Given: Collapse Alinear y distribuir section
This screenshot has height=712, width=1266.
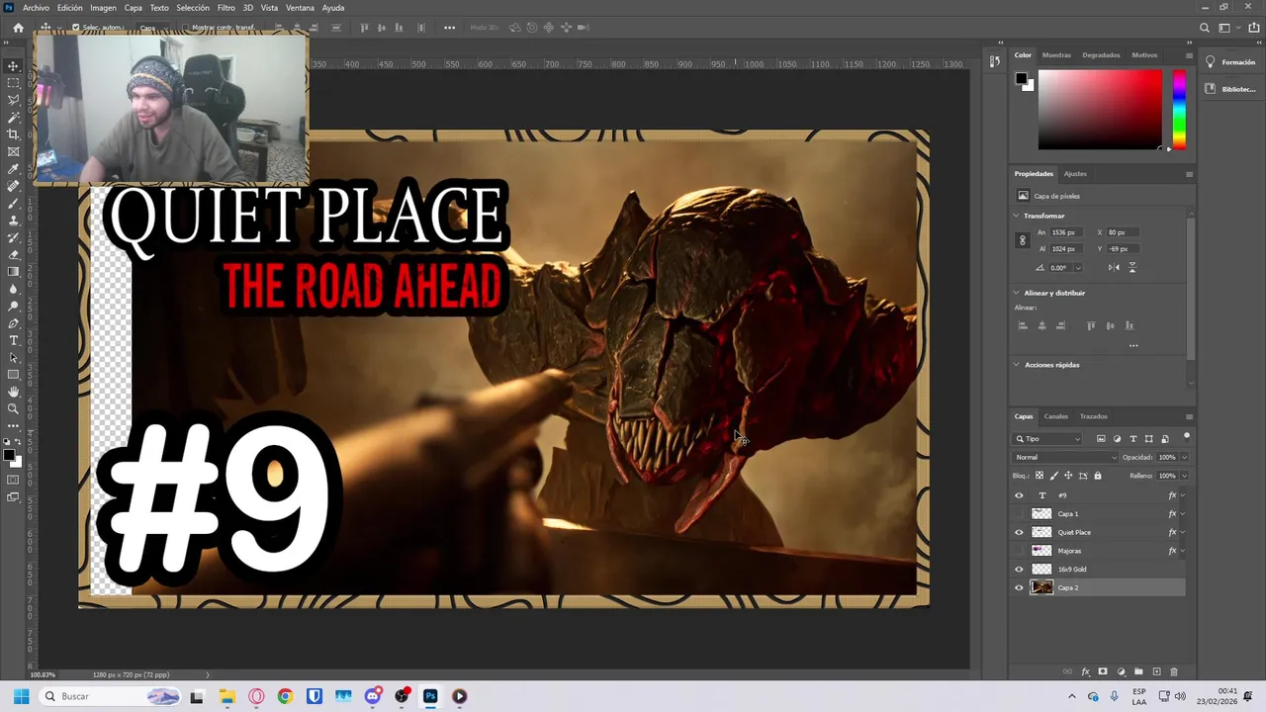Looking at the screenshot, I should click(1016, 293).
